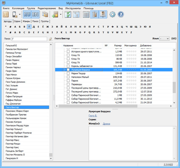
Task: Click the blue help question mark icon
Action: 121,14
